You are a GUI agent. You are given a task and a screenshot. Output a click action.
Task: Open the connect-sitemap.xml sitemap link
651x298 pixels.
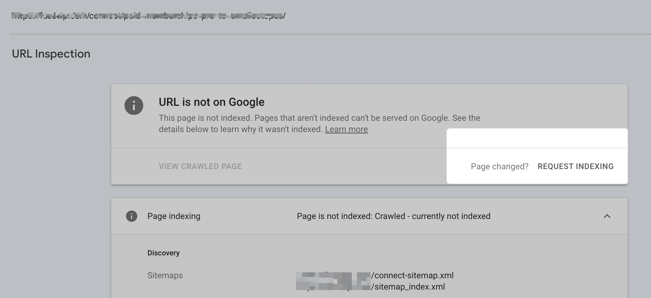point(413,275)
